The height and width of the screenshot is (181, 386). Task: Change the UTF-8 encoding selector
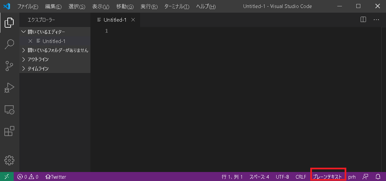pos(282,177)
